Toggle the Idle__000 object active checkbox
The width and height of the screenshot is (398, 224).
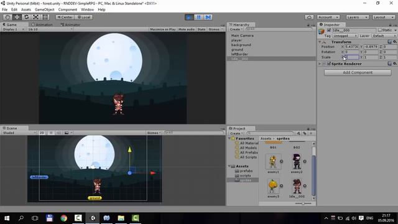[x=329, y=30]
